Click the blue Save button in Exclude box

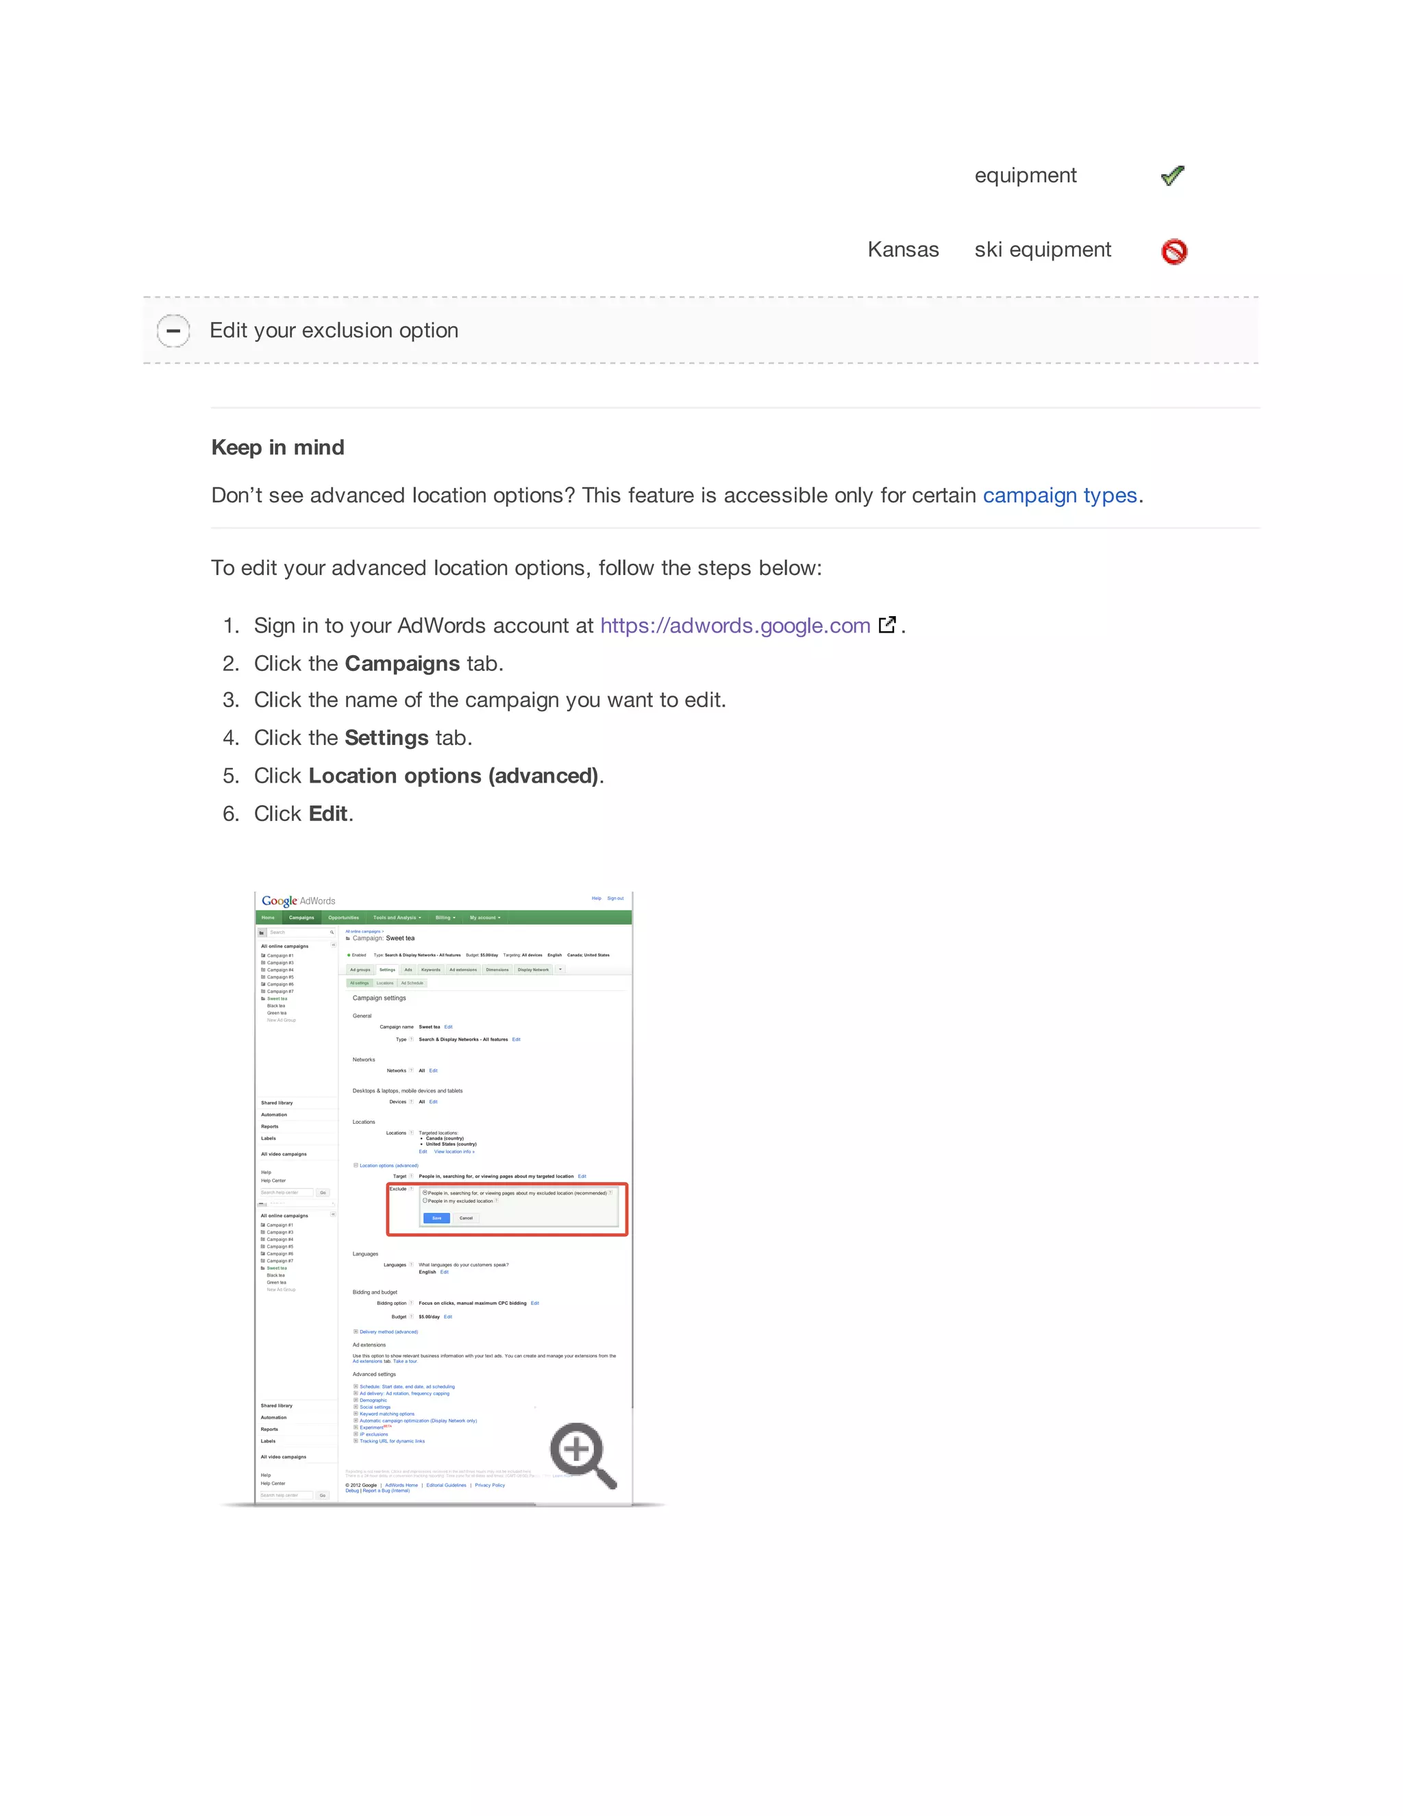pos(436,1218)
